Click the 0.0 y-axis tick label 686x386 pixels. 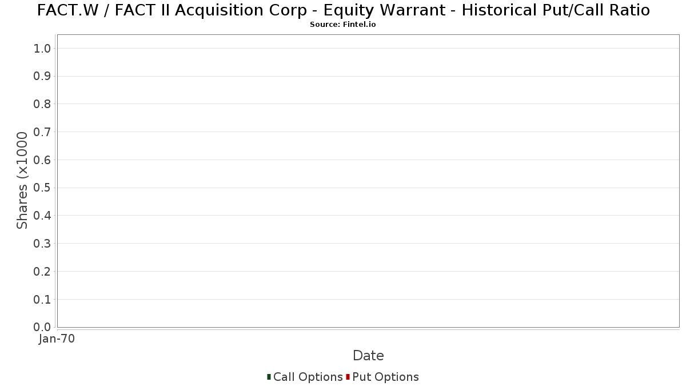pyautogui.click(x=42, y=327)
